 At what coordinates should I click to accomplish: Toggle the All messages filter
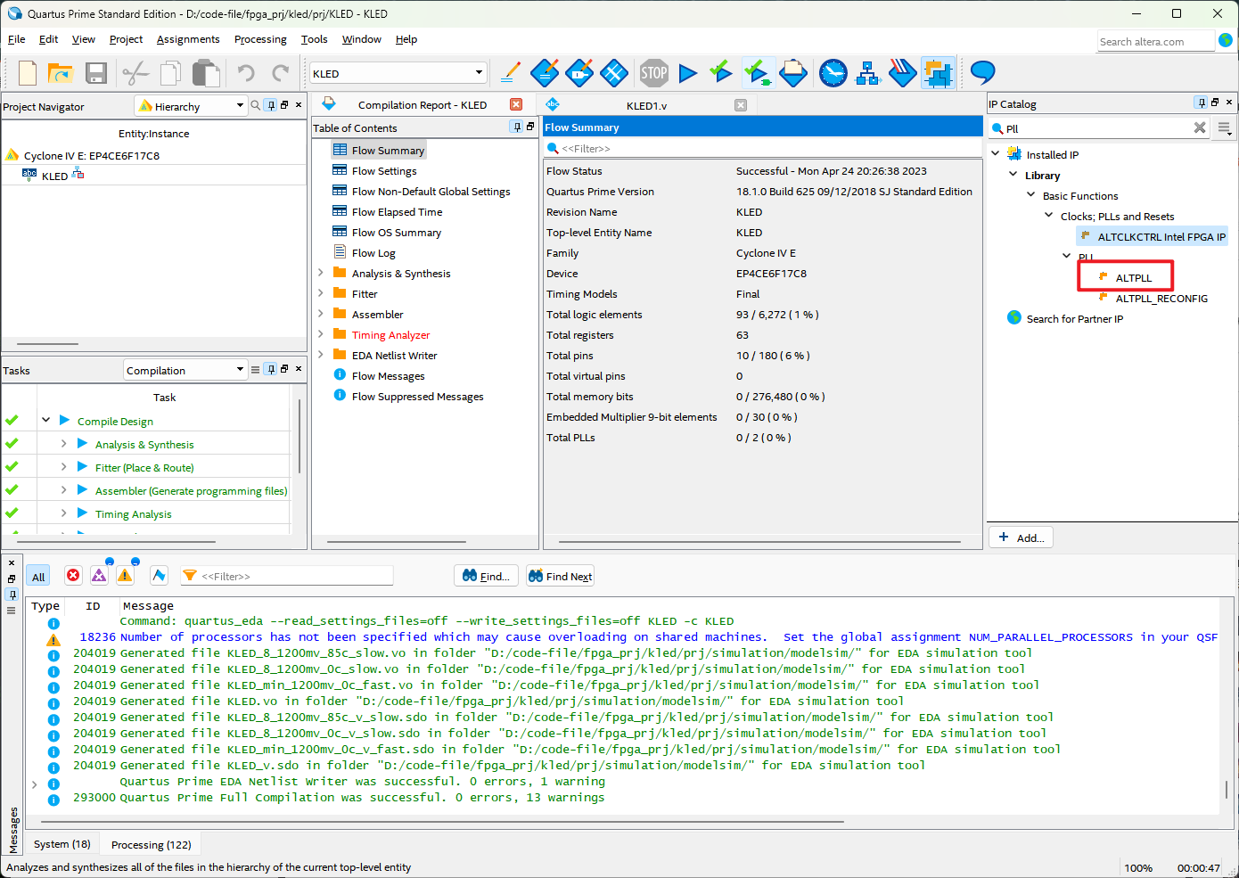[38, 577]
